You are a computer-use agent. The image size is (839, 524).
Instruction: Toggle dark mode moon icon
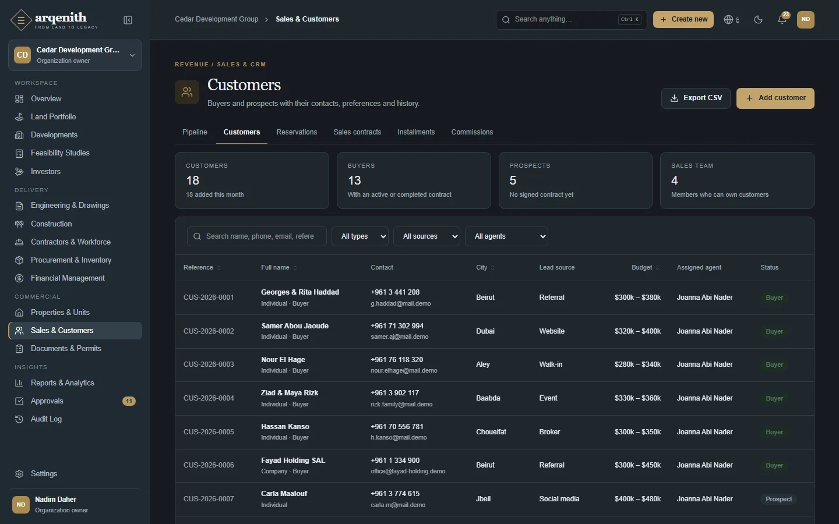(x=758, y=20)
